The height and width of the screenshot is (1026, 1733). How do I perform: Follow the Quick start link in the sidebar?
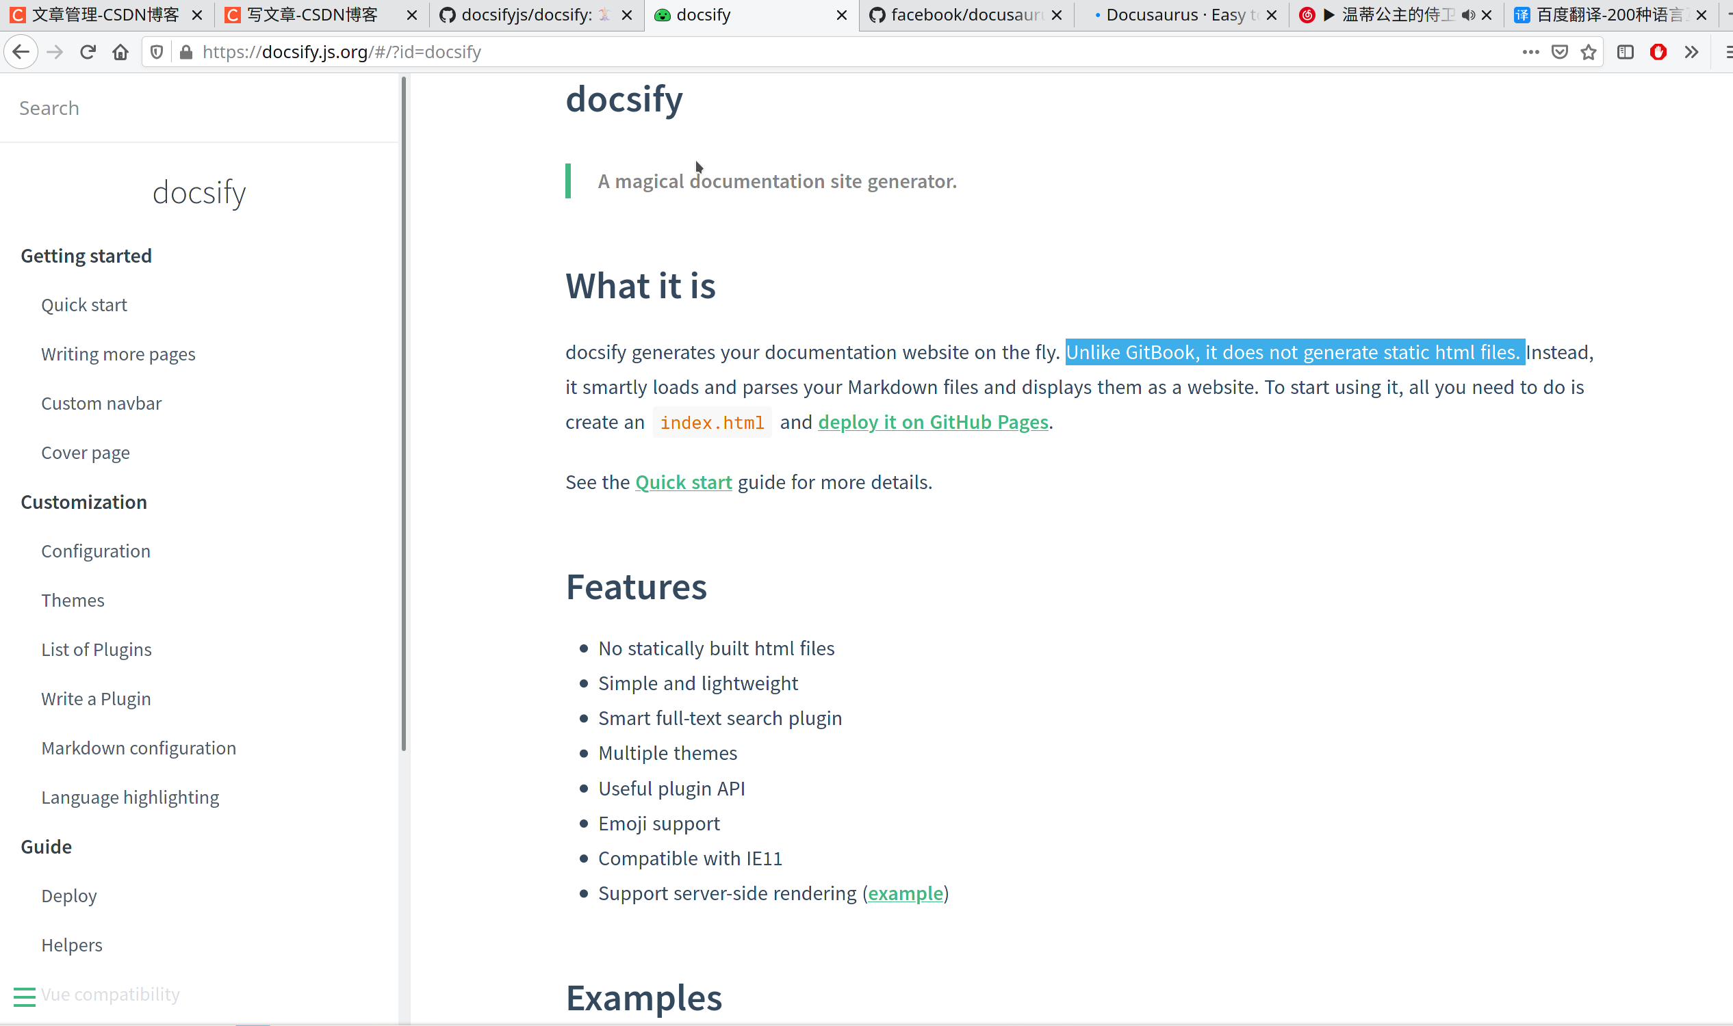point(84,304)
